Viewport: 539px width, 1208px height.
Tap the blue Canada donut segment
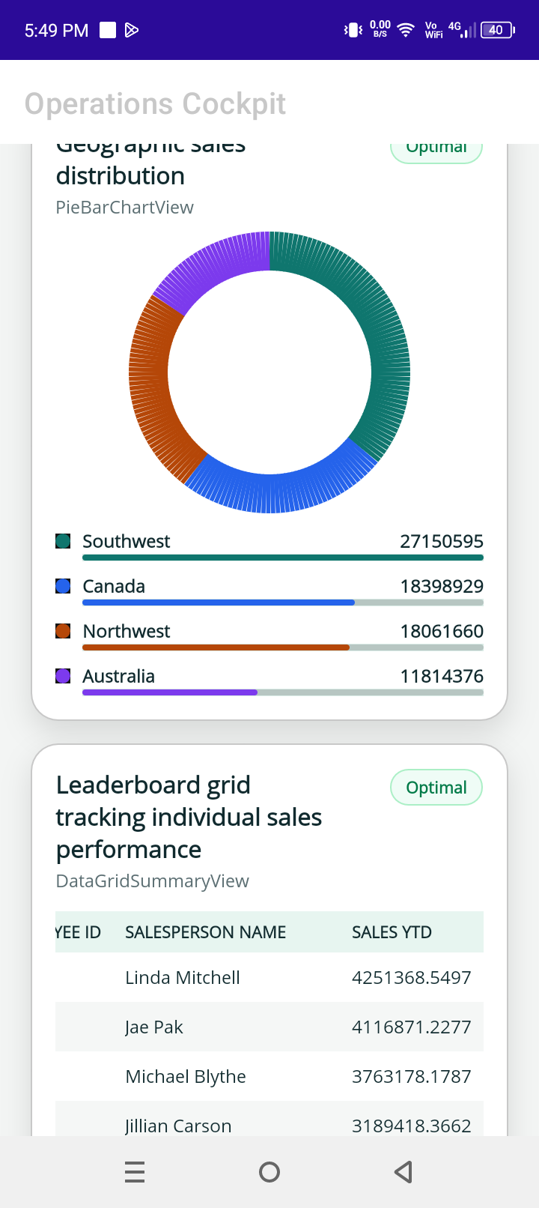(278, 492)
